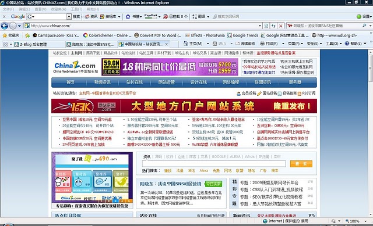
Task: Open the 编辑(E) menu
Action: point(24,9)
